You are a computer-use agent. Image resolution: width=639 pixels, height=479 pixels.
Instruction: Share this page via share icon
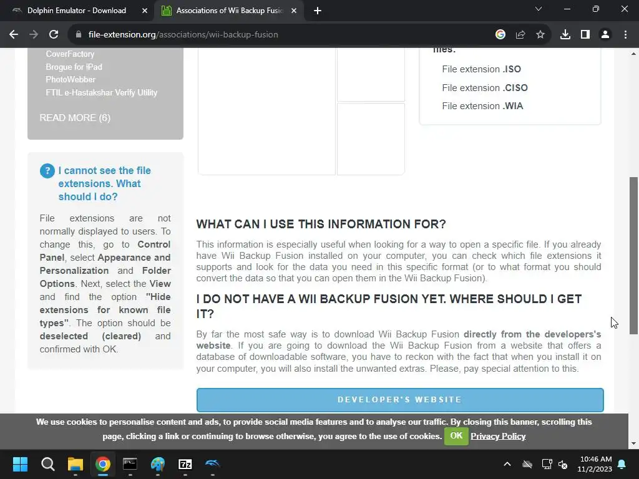point(520,35)
